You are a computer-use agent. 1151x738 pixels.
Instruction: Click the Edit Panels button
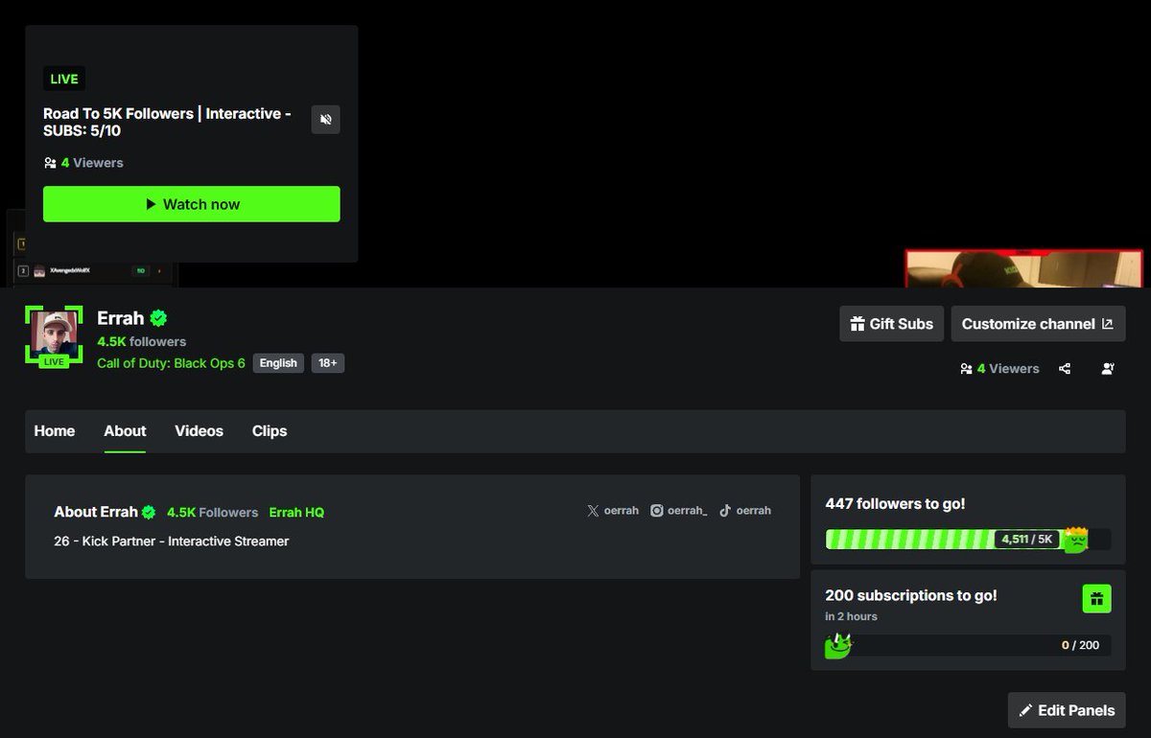click(1067, 710)
